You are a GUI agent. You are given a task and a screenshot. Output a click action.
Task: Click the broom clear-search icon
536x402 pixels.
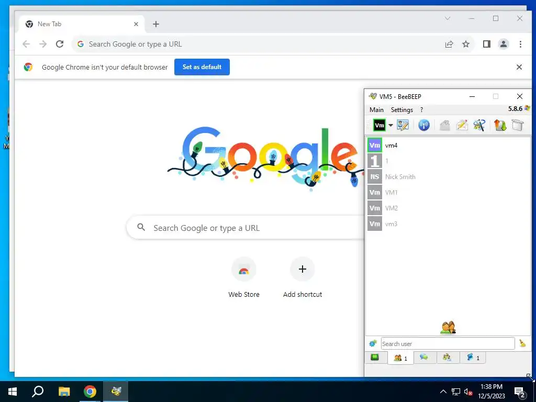(522, 343)
